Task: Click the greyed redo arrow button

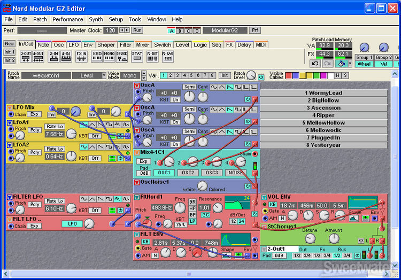Action: [327, 64]
